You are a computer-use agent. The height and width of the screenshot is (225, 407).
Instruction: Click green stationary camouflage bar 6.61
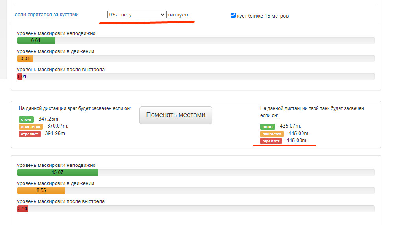[x=36, y=40]
